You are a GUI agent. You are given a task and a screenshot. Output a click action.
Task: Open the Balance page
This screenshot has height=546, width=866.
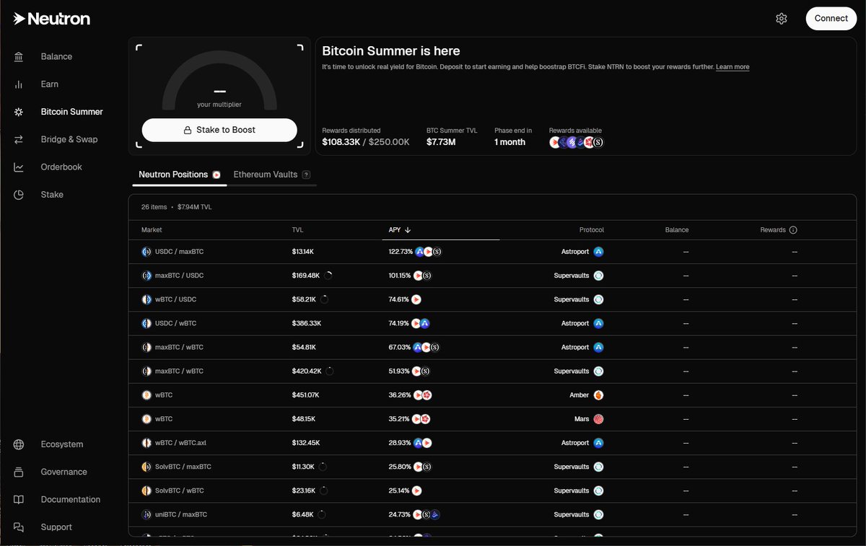coord(56,56)
